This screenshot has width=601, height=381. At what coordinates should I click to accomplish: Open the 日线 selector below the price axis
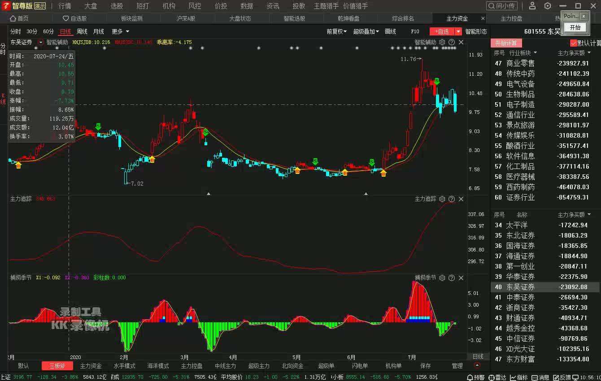(478, 356)
